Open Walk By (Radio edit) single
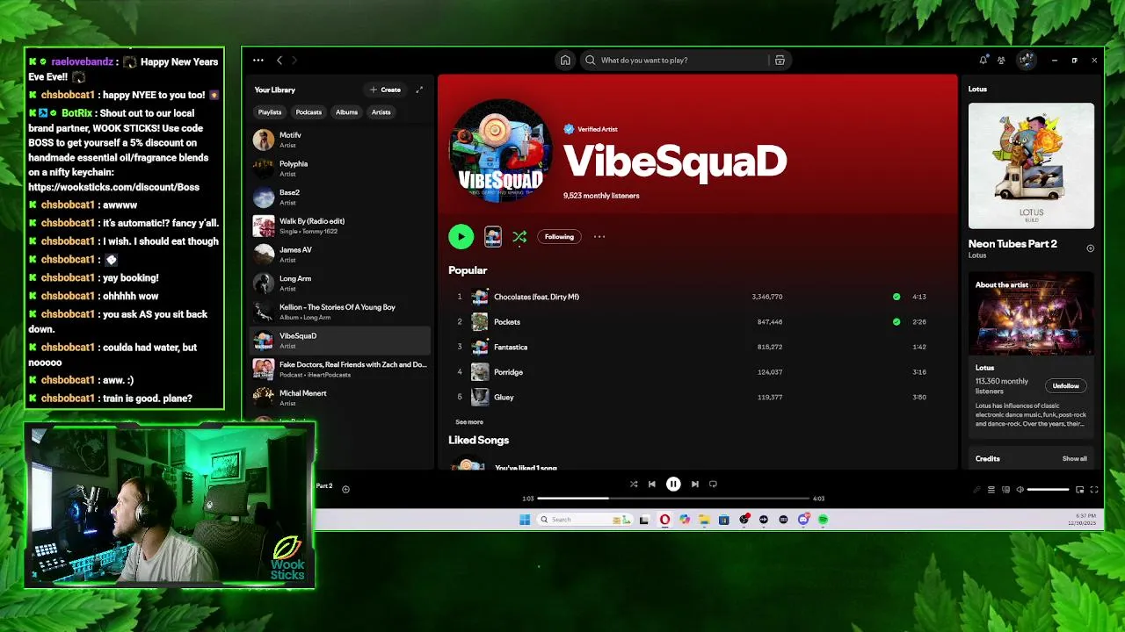This screenshot has width=1125, height=632. pos(340,226)
